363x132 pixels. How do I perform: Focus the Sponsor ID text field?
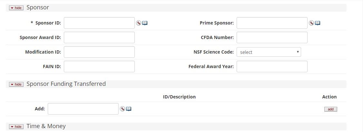coord(99,23)
